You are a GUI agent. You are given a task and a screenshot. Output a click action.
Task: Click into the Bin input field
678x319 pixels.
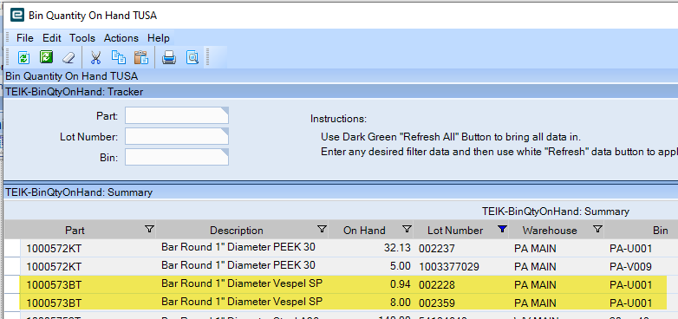176,157
